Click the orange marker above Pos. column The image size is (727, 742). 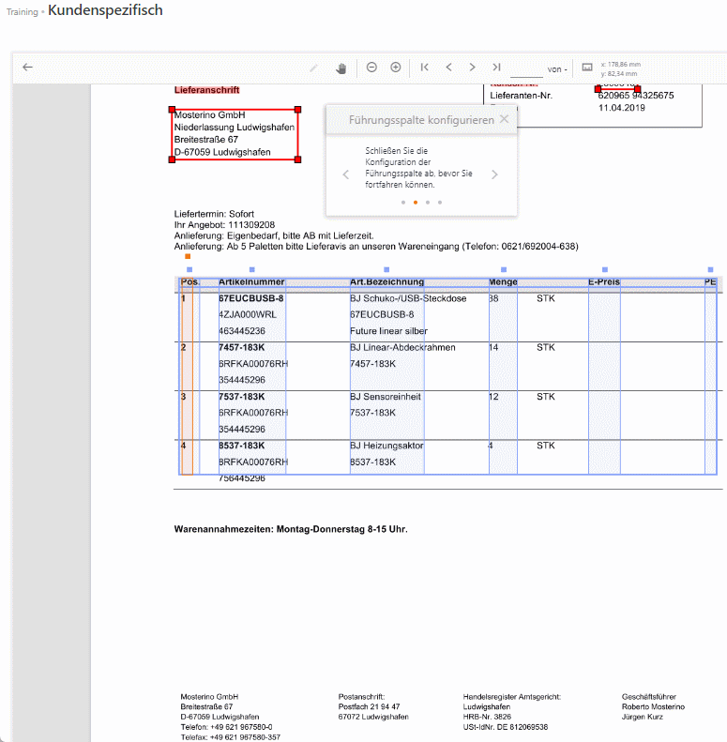pos(188,256)
